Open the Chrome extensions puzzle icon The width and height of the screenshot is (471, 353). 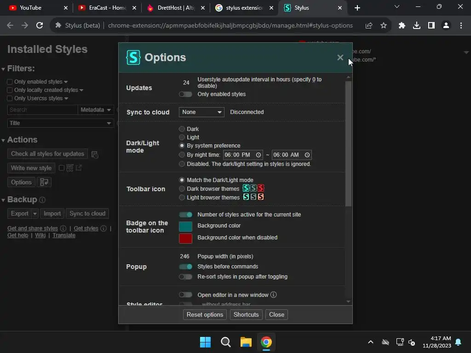tap(402, 26)
